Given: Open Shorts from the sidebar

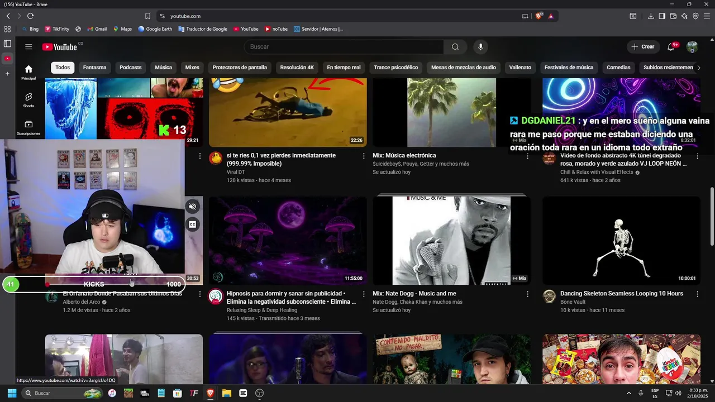Looking at the screenshot, I should pos(28,100).
